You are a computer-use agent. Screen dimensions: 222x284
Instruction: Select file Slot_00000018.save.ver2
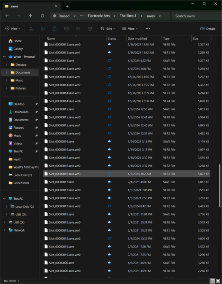[126, 239]
